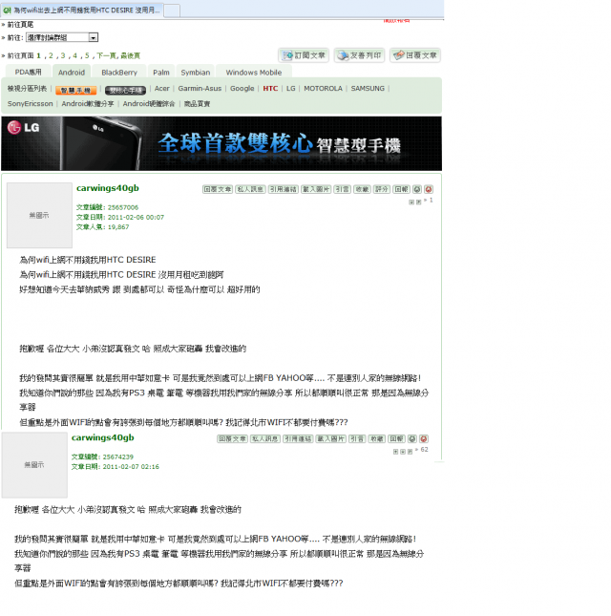
Task: Click 載入圖片 on post 62
Action: tap(330, 438)
